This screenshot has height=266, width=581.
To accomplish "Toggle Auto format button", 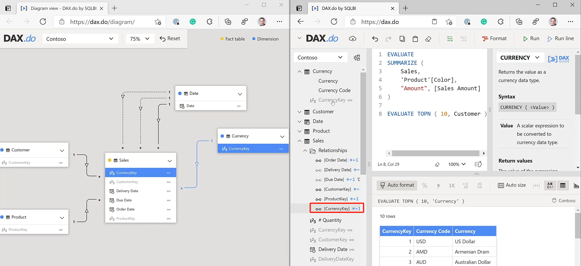I will click(397, 185).
